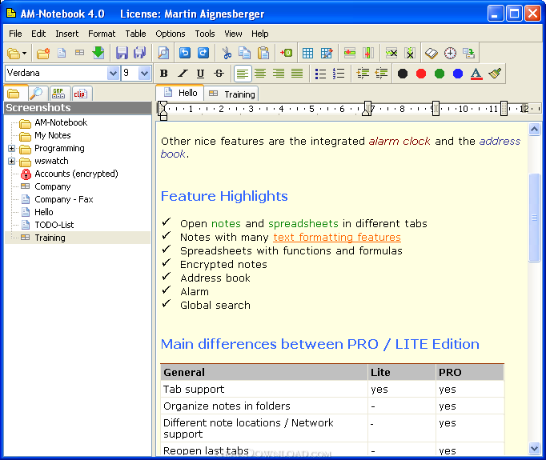This screenshot has width=546, height=460.
Task: Click the rightmost icon with green arrow in top toolbar
Action: [x=468, y=54]
